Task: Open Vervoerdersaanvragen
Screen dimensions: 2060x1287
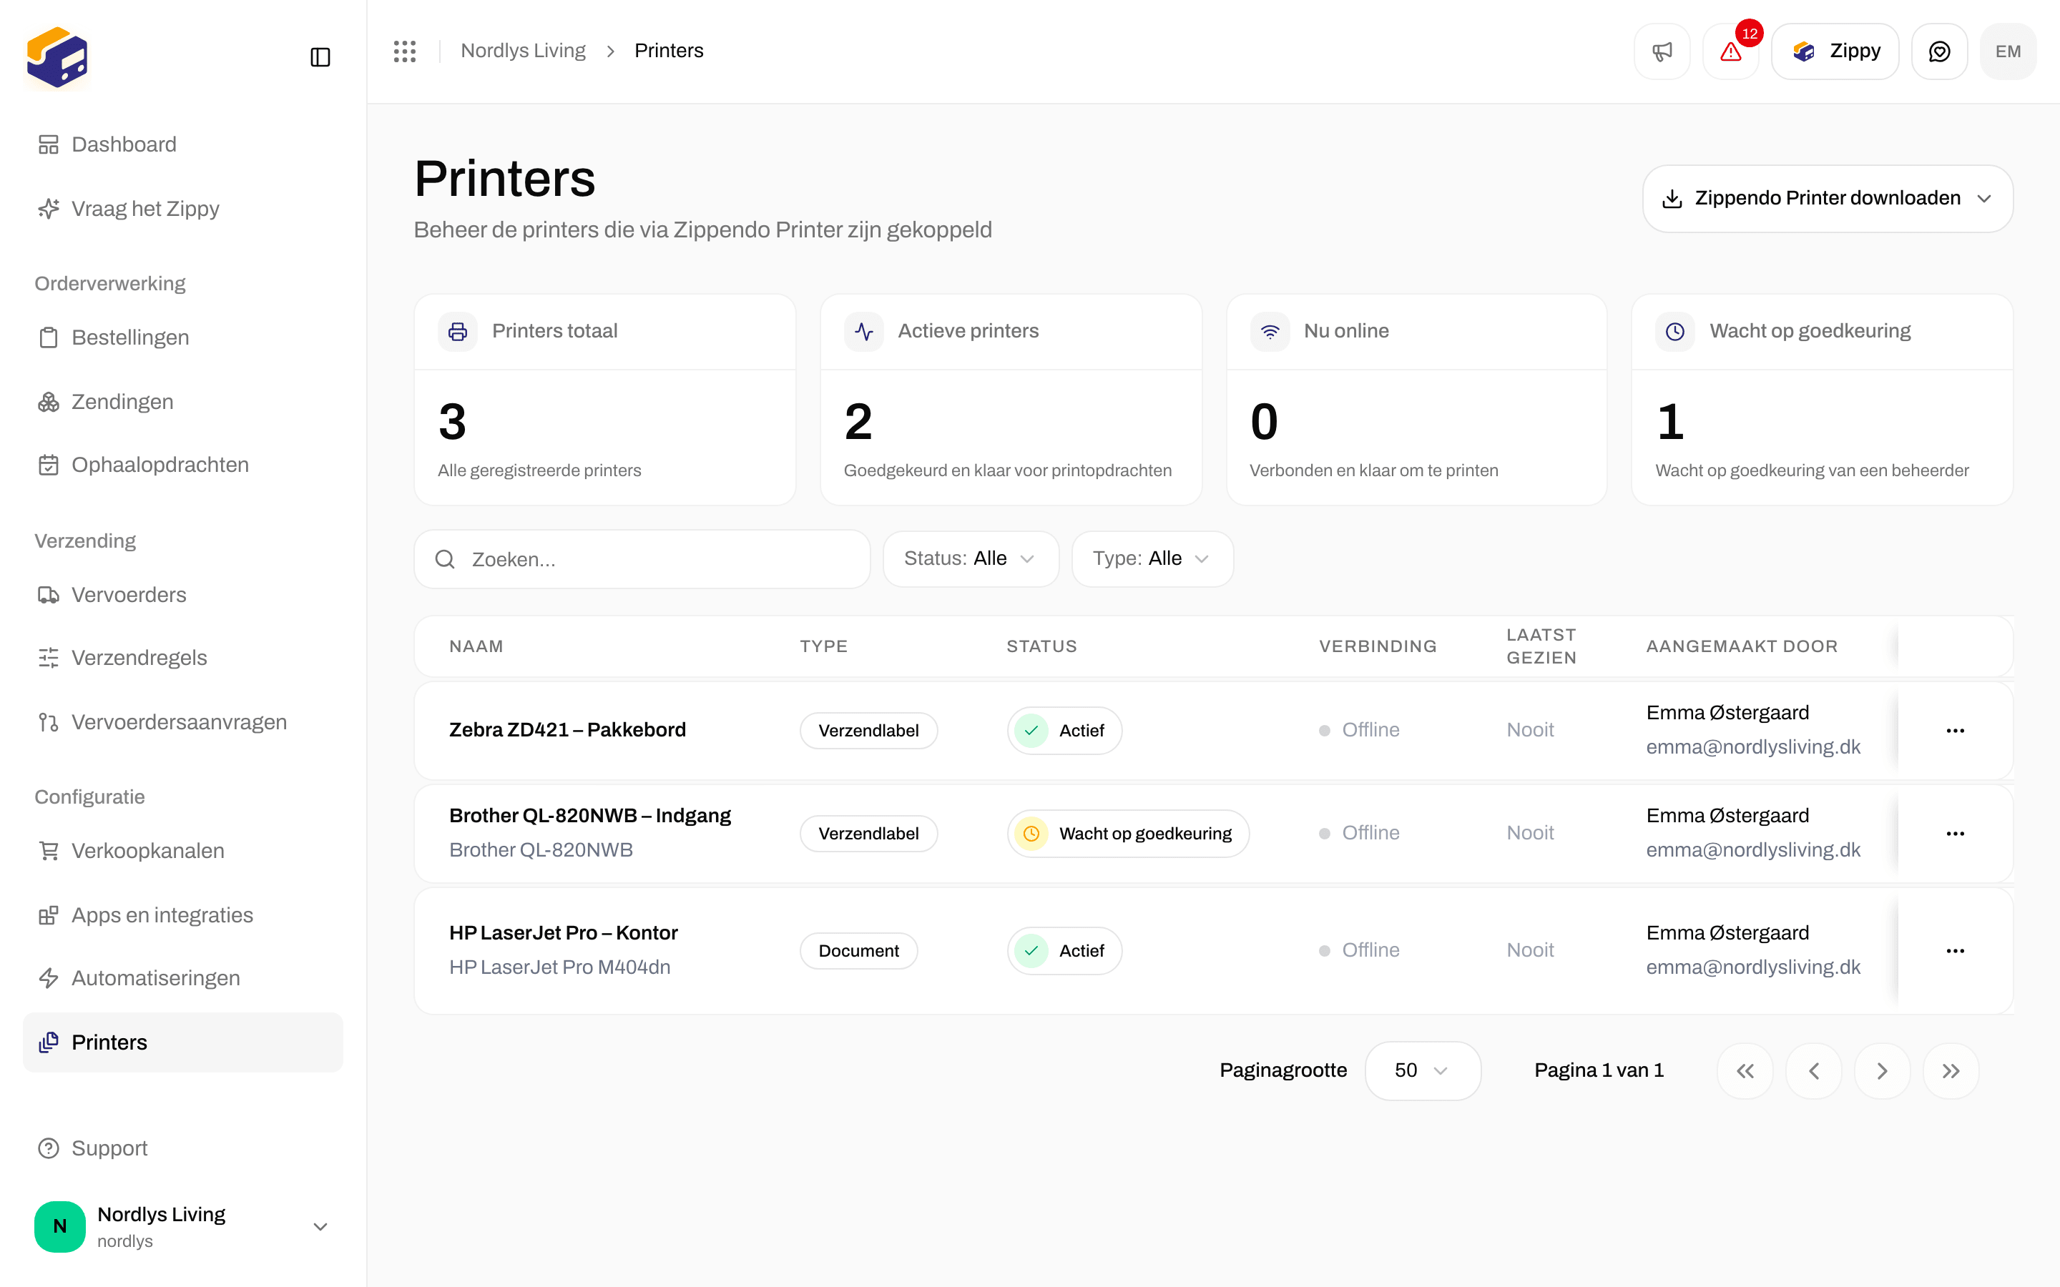Action: [183, 723]
